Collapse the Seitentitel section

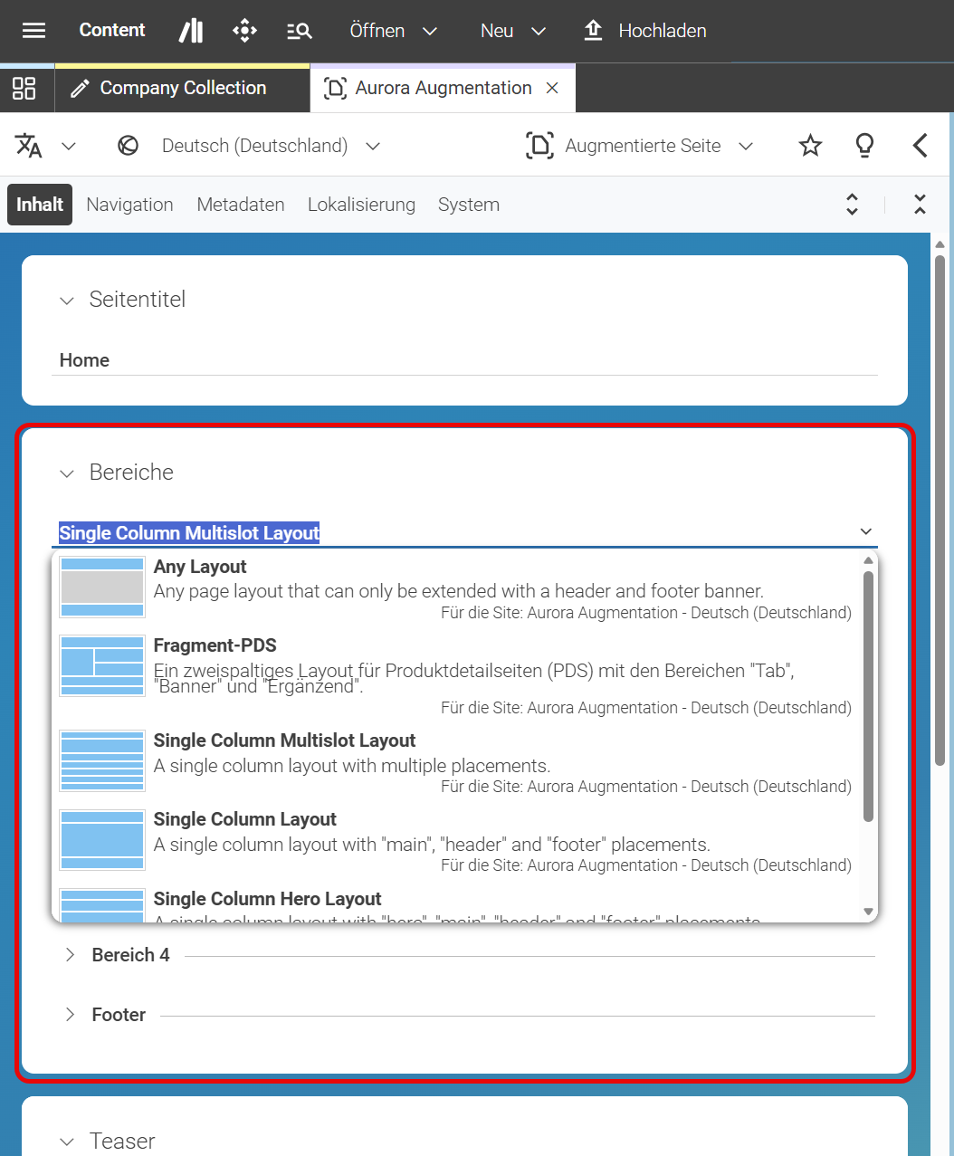point(67,301)
